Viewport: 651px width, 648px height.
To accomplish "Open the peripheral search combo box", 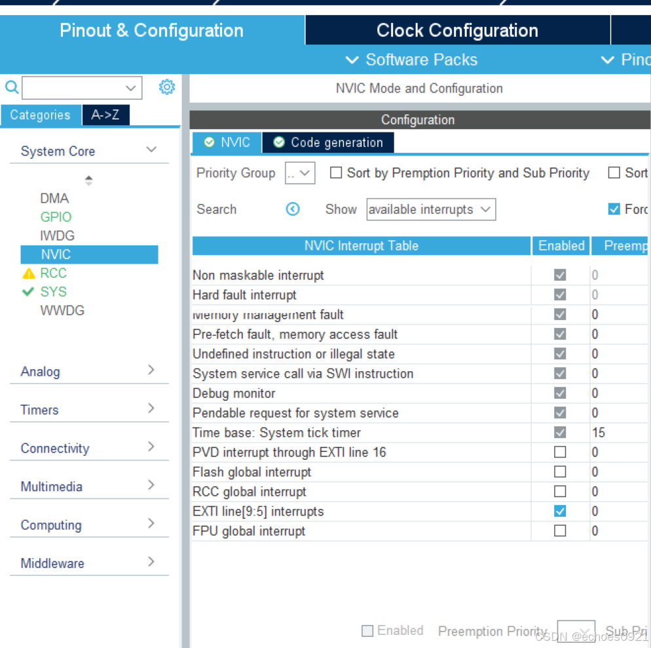I will (x=82, y=88).
